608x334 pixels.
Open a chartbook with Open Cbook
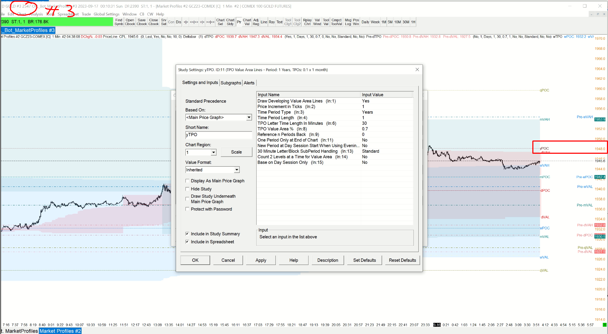pyautogui.click(x=130, y=22)
